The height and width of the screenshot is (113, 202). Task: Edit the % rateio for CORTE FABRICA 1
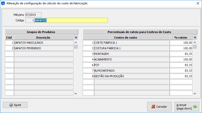pyautogui.click(x=181, y=43)
